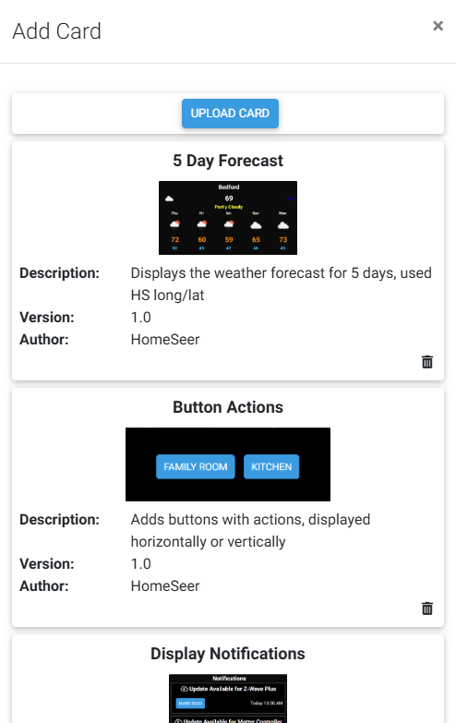Screen dimensions: 456x723
Task: Select the 5 Day Forecast preview image
Action: click(x=228, y=218)
